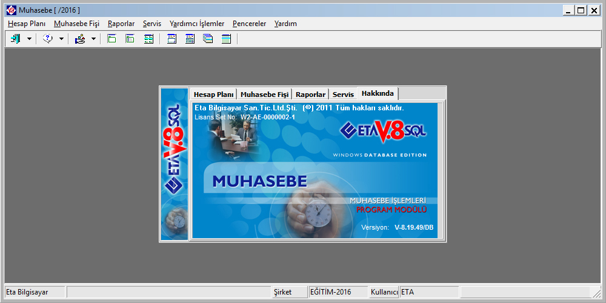Select the Hakkında tab
Viewport: 606px width, 303px height.
(378, 93)
